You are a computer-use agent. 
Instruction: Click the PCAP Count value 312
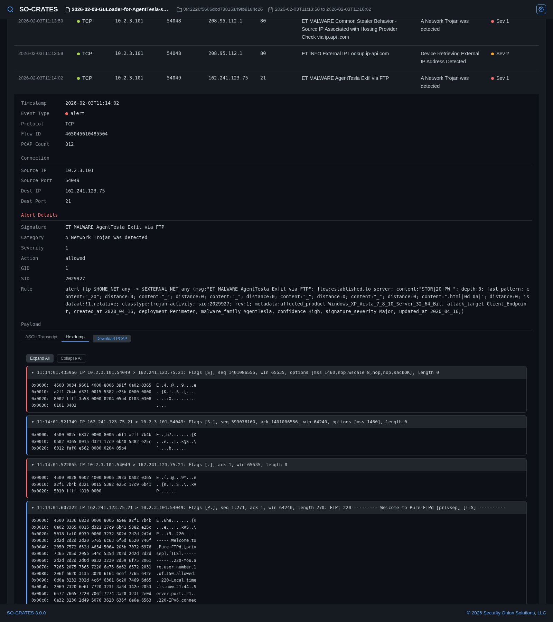(69, 144)
